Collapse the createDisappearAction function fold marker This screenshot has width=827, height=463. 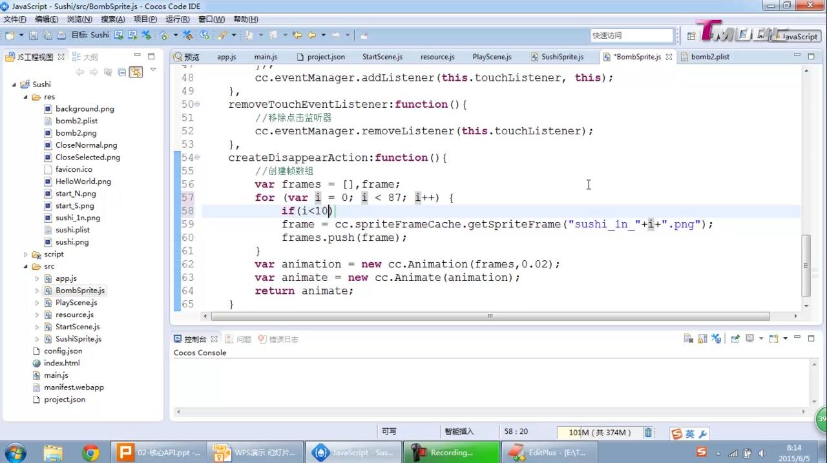[x=197, y=158]
